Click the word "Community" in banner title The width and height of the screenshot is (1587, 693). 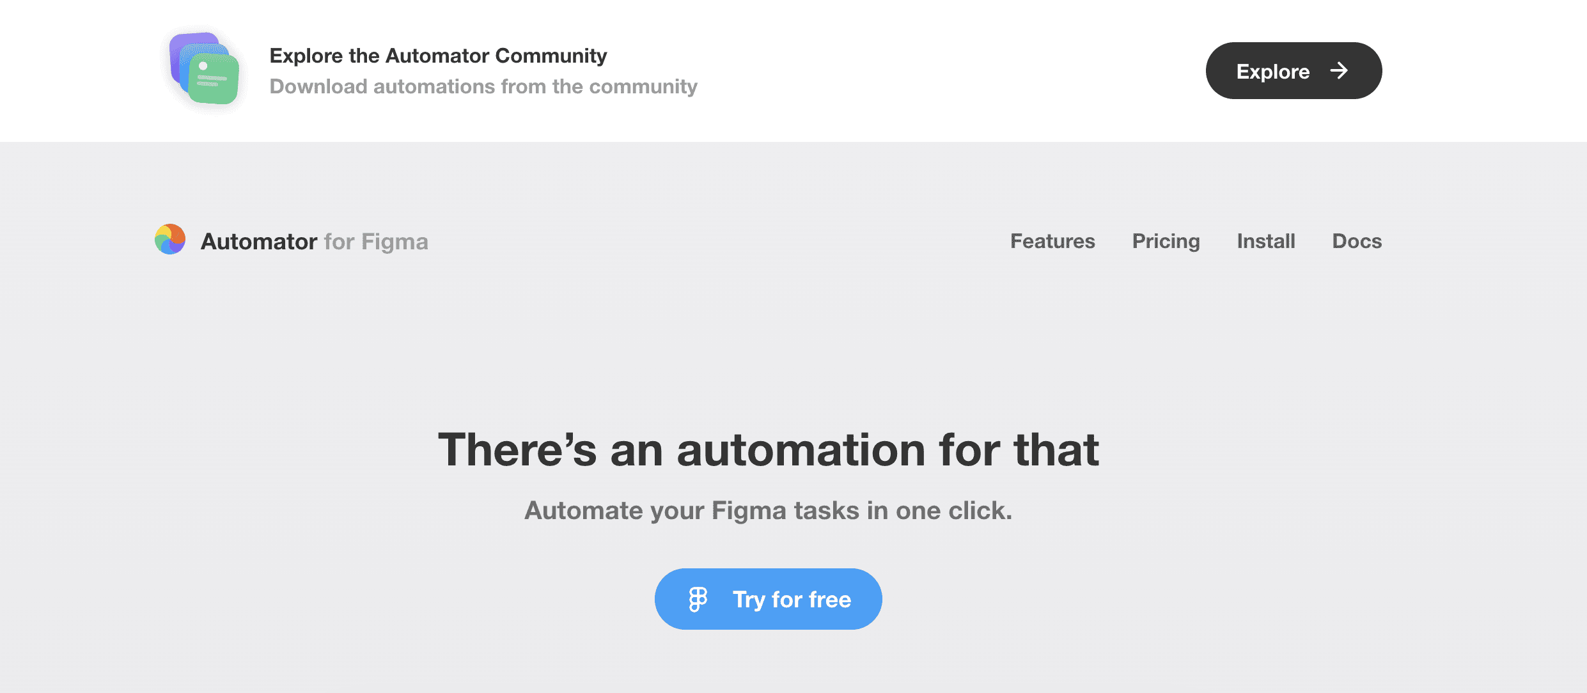click(551, 56)
